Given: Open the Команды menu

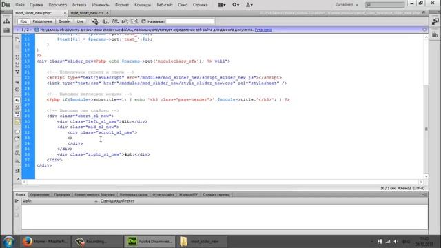Looking at the screenshot, I should (x=143, y=5).
